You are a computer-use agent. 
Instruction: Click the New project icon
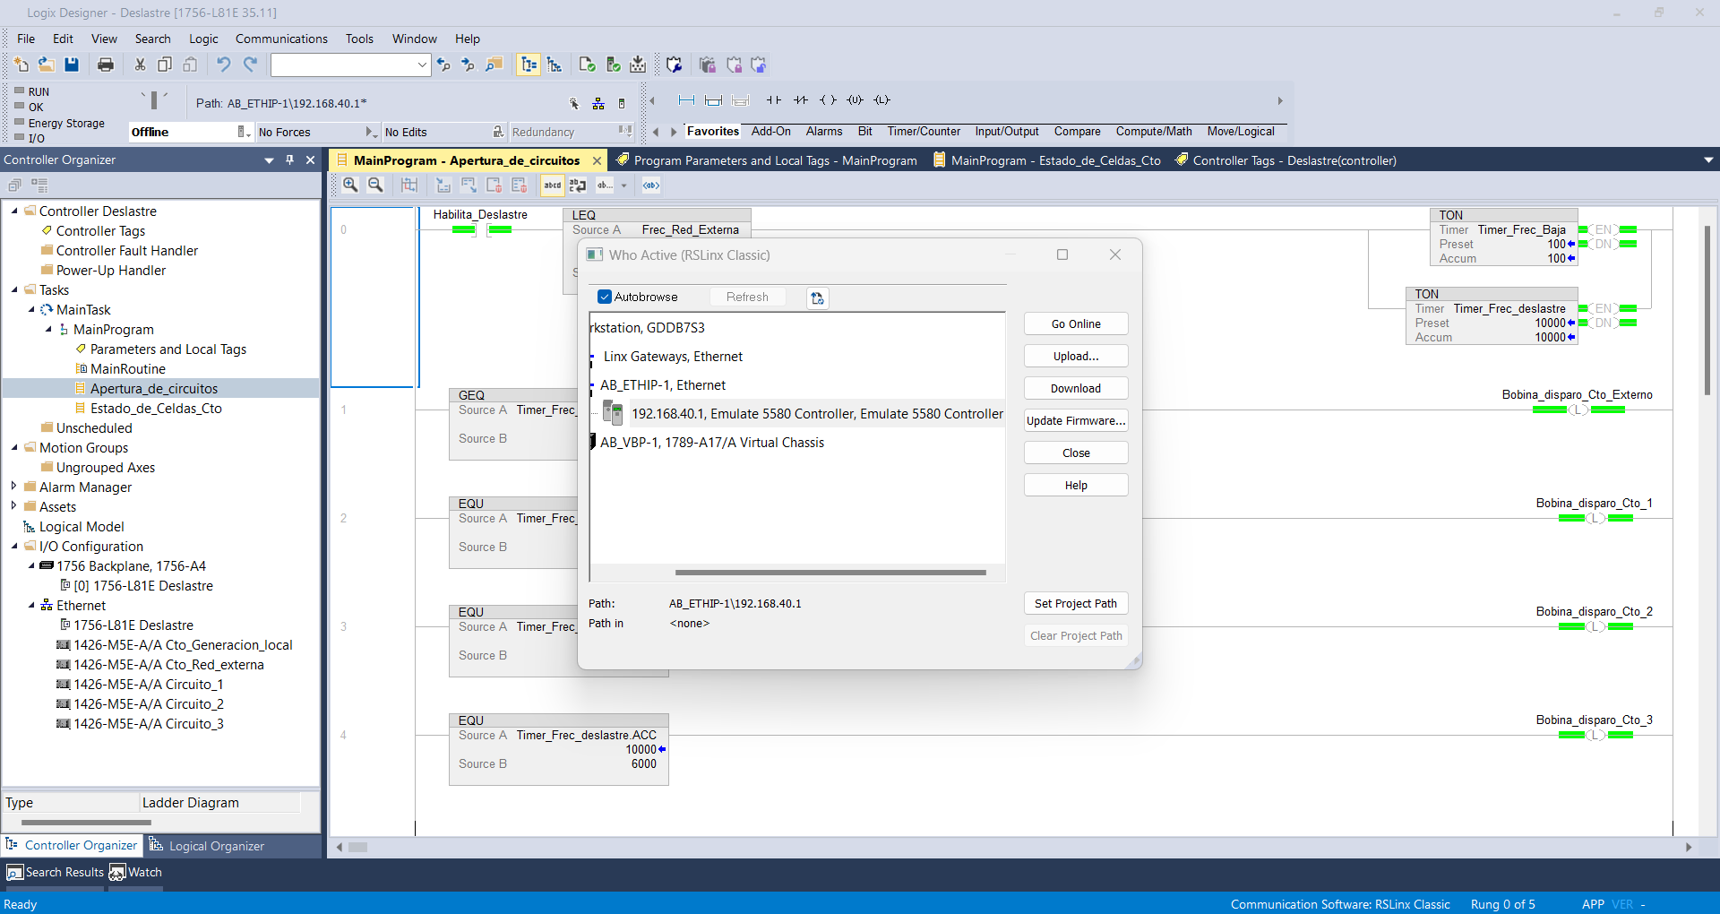[x=21, y=65]
